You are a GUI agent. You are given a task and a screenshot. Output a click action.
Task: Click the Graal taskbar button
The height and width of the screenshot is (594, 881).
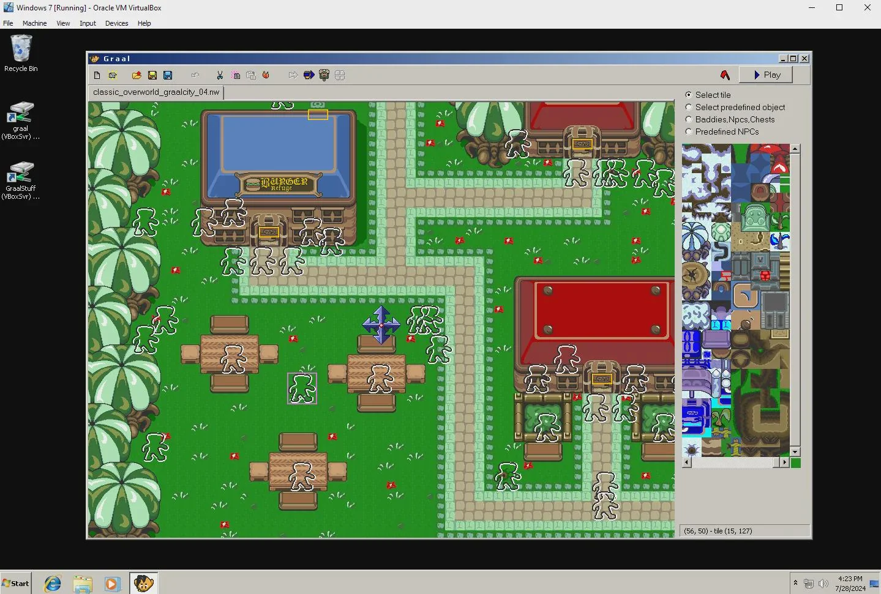click(143, 584)
